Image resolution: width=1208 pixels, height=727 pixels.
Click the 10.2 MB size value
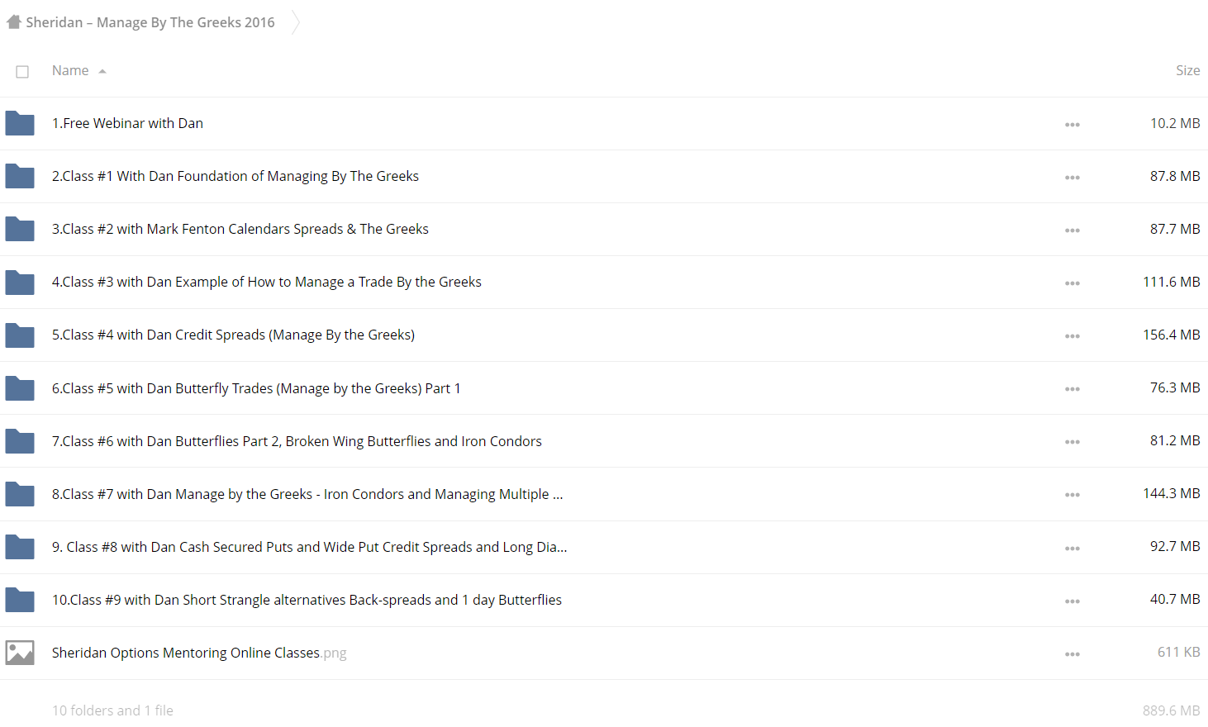point(1175,123)
